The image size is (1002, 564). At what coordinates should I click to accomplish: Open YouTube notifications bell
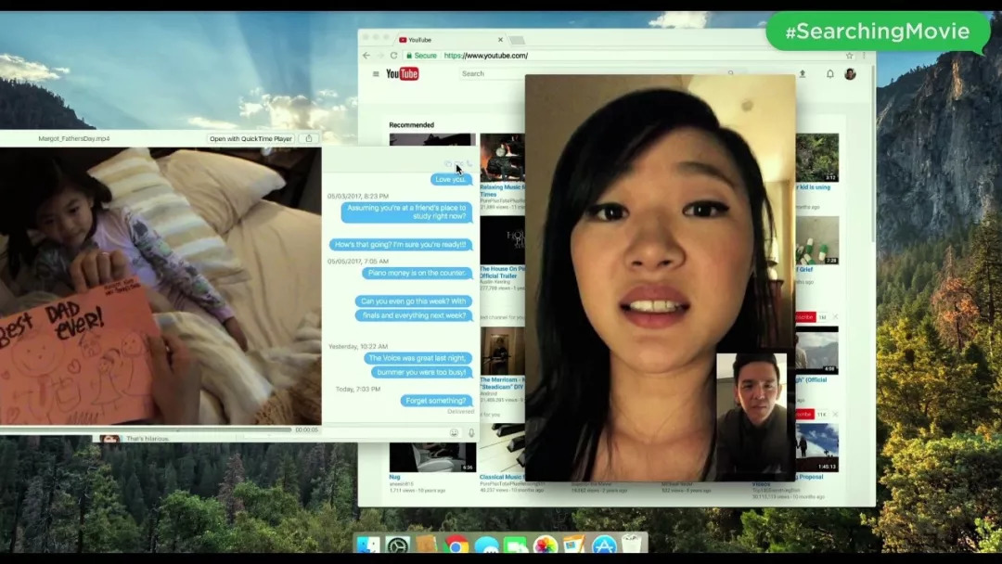[x=829, y=74]
